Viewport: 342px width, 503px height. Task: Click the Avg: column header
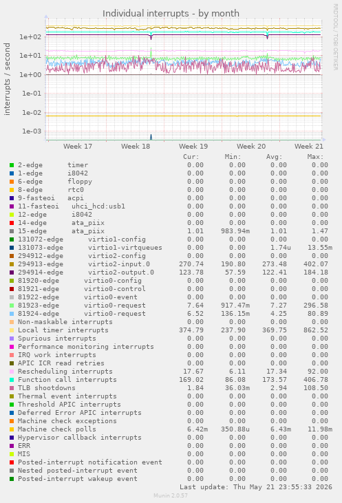point(275,157)
